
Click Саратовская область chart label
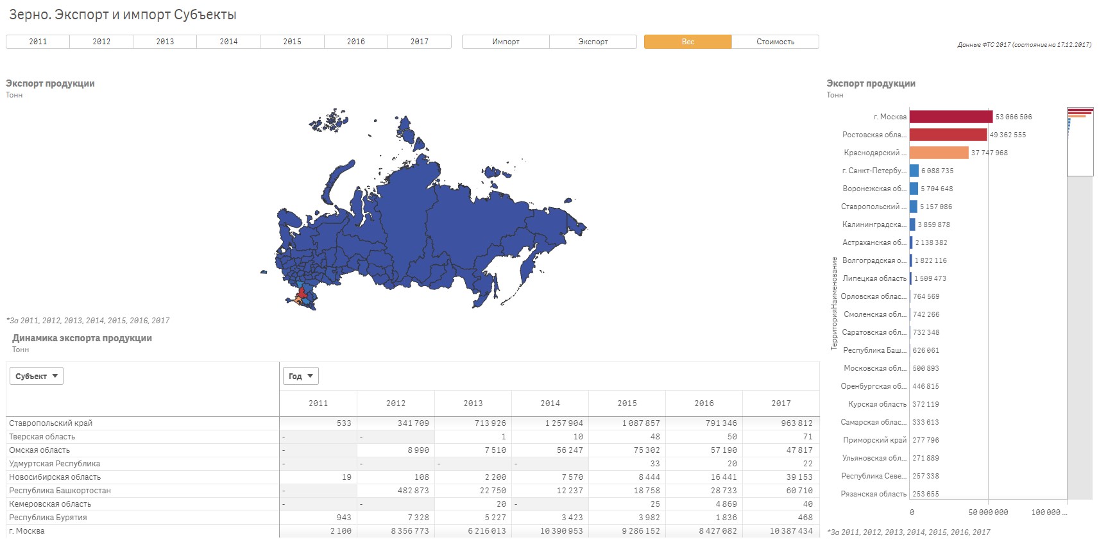pos(874,332)
